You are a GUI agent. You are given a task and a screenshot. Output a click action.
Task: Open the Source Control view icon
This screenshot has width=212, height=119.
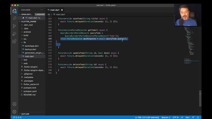pos(14,26)
